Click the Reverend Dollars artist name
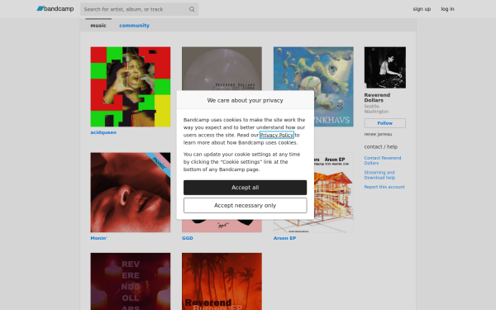Viewport: 496px width, 310px height. pyautogui.click(x=377, y=98)
